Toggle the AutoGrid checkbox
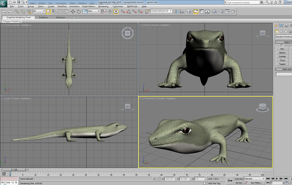Image resolution: width=292 pixels, height=185 pixels. [x=282, y=45]
